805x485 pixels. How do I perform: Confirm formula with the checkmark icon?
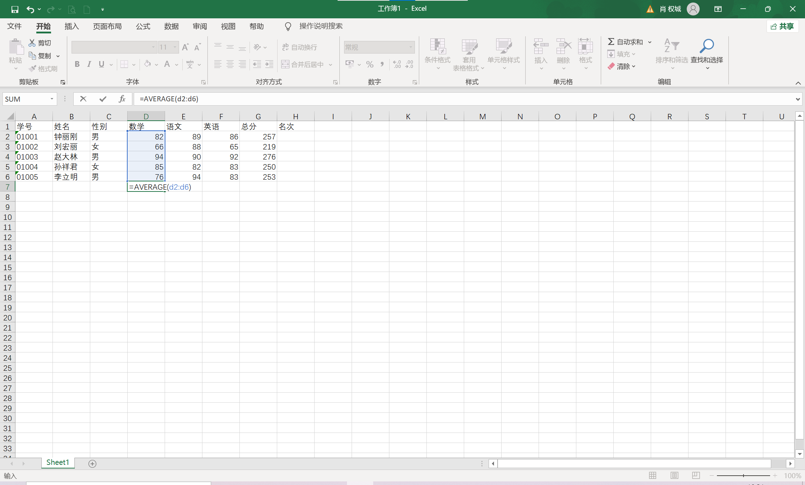(103, 99)
